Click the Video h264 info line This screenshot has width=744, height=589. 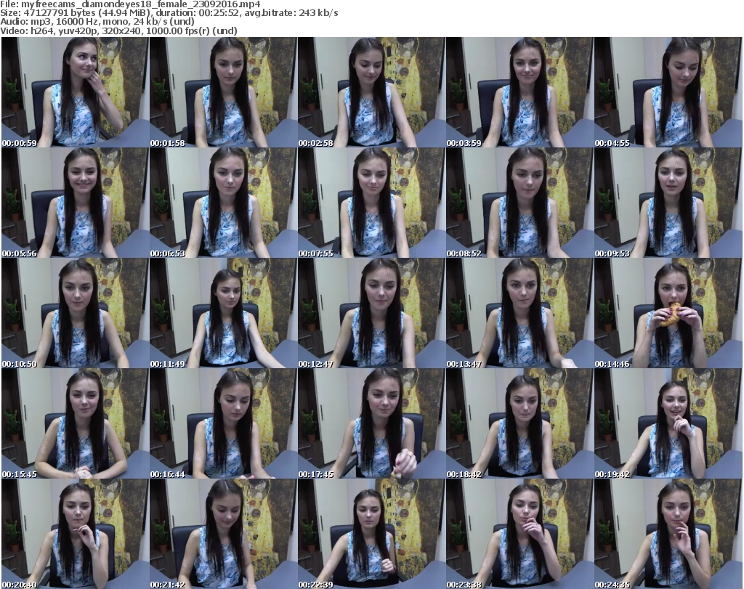coord(118,31)
